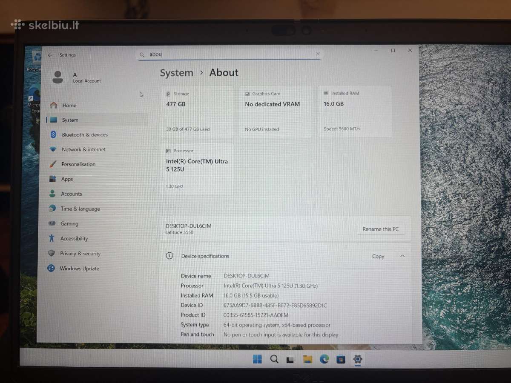Open File Explorer from taskbar
The height and width of the screenshot is (383, 511).
pos(307,360)
